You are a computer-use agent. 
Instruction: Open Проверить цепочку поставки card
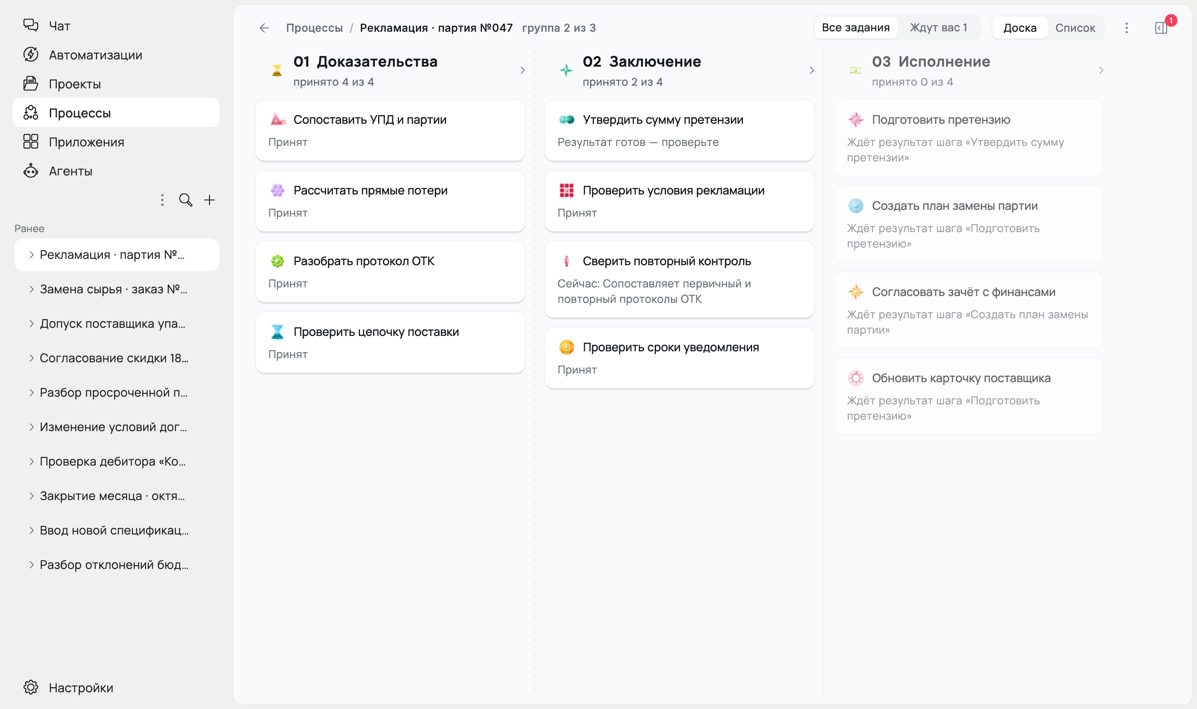point(390,343)
